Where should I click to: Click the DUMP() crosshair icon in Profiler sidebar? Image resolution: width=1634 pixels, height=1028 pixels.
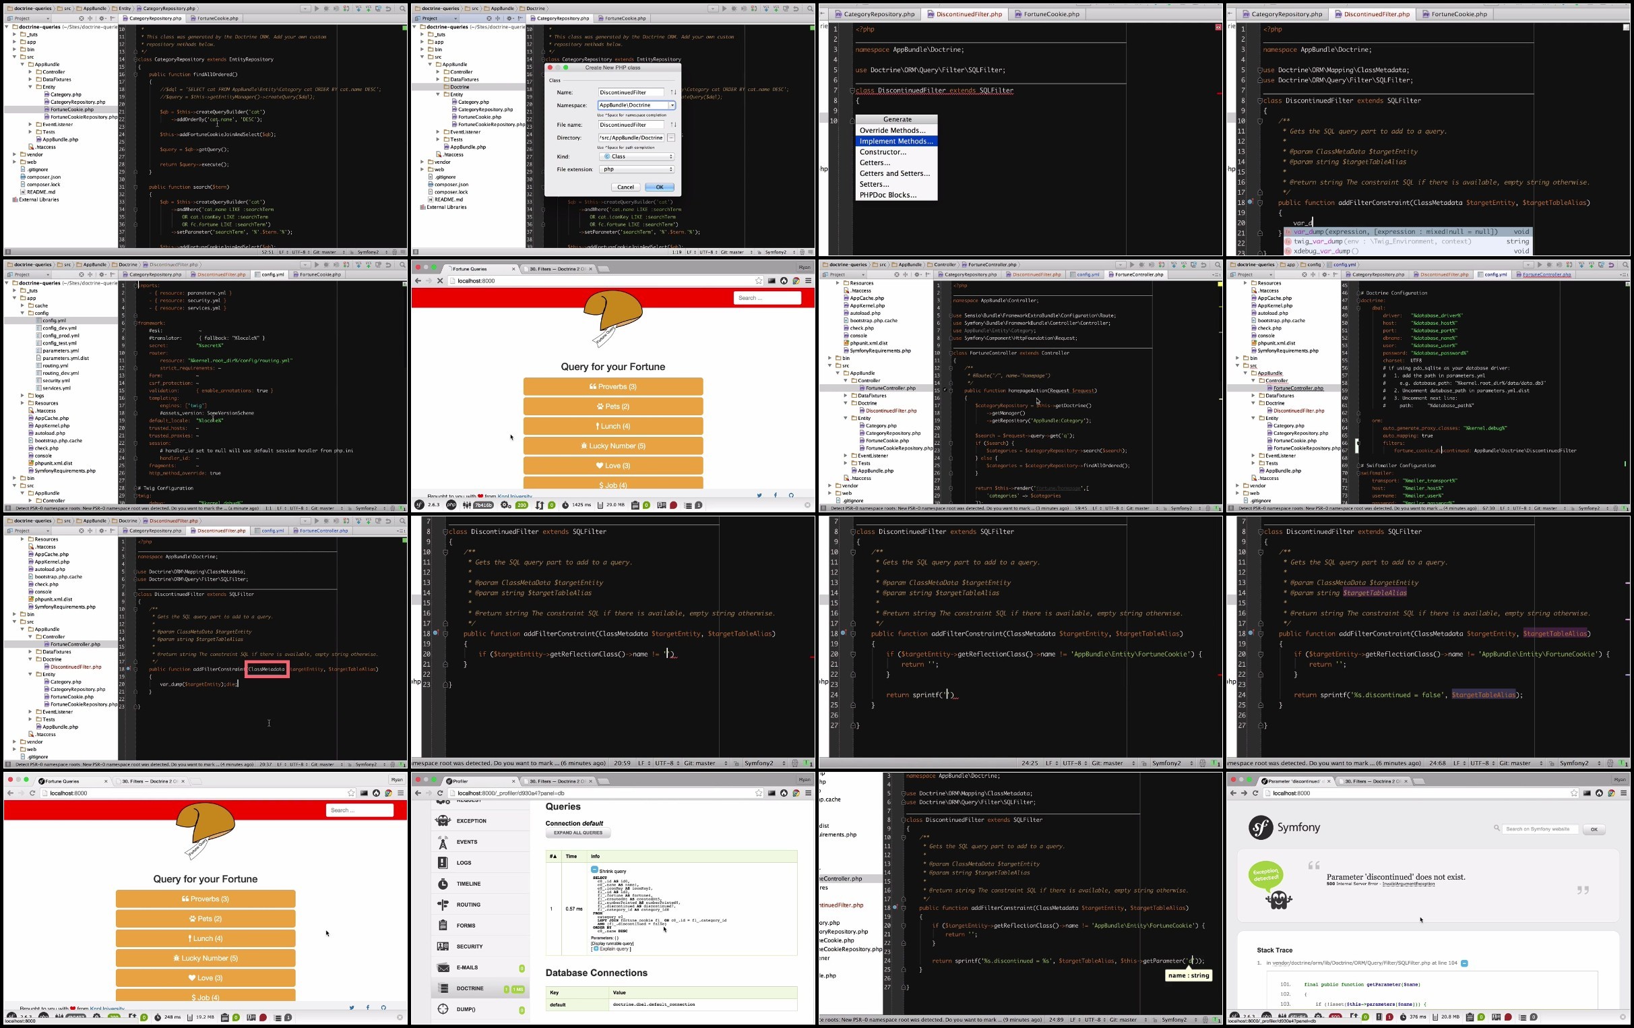[x=443, y=1010]
